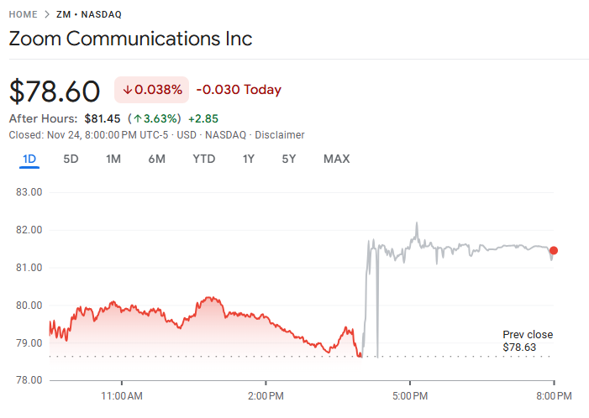This screenshot has width=589, height=418.
Task: Click the Zoom Communications Inc title
Action: [130, 39]
